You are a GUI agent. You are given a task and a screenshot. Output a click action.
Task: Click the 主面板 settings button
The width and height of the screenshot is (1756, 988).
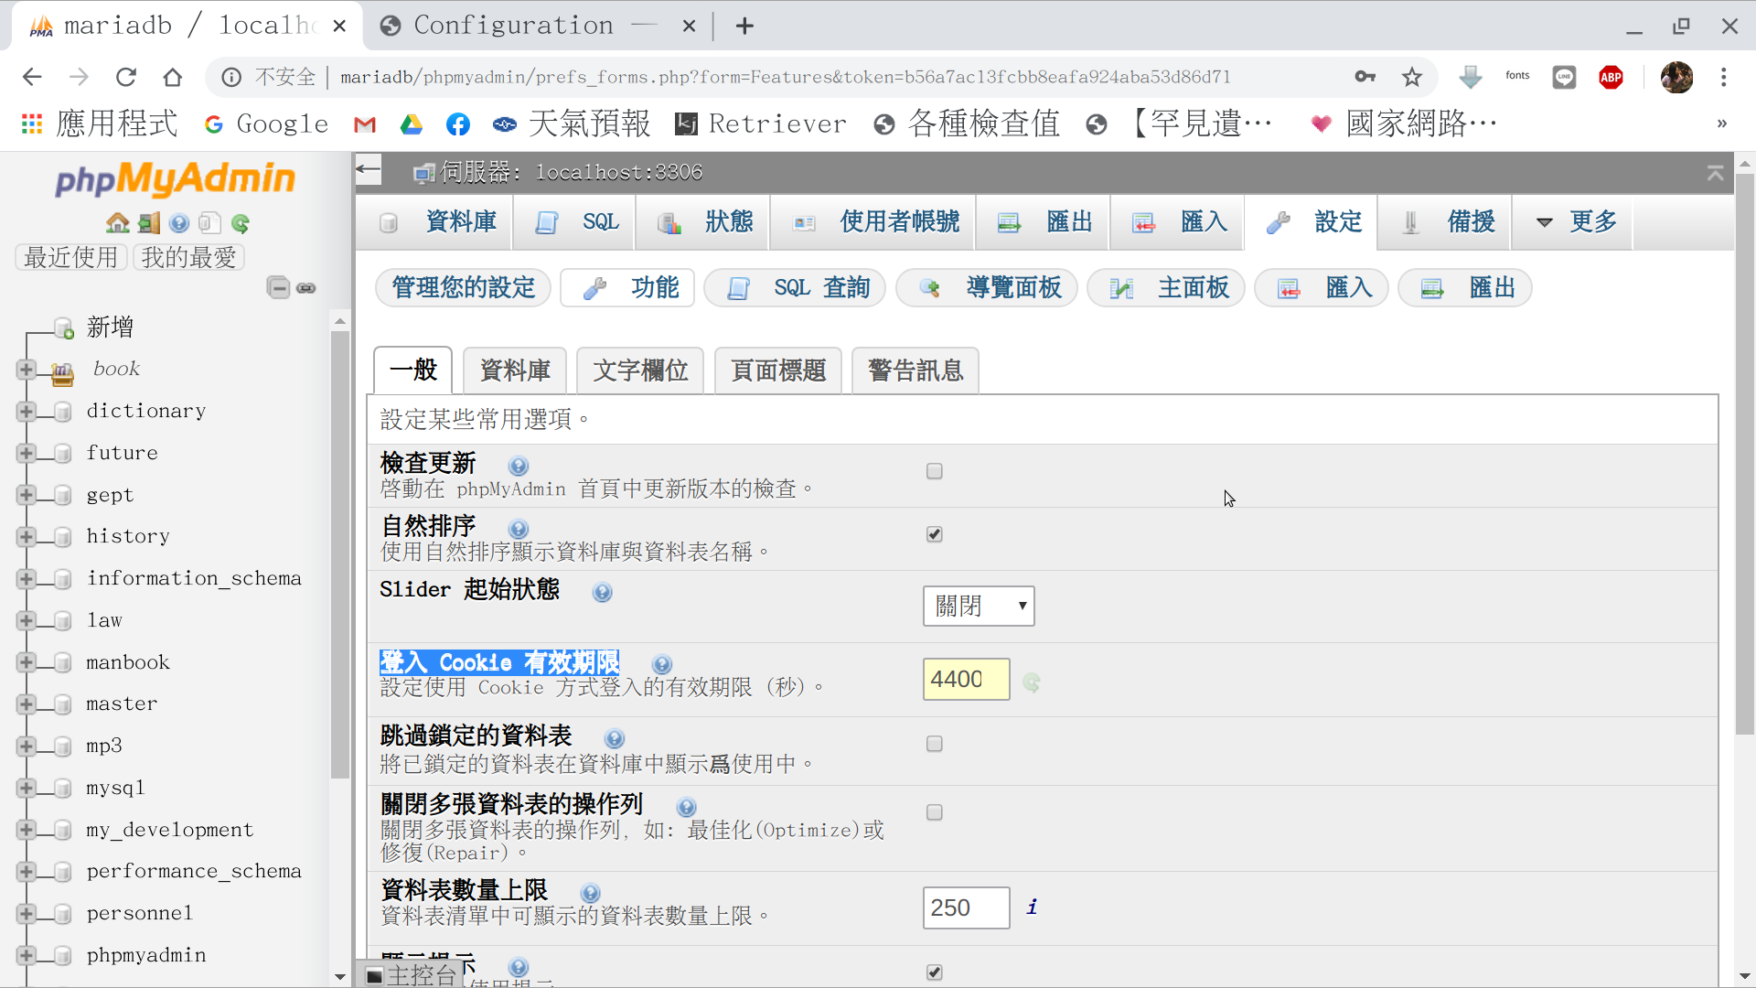click(1167, 287)
